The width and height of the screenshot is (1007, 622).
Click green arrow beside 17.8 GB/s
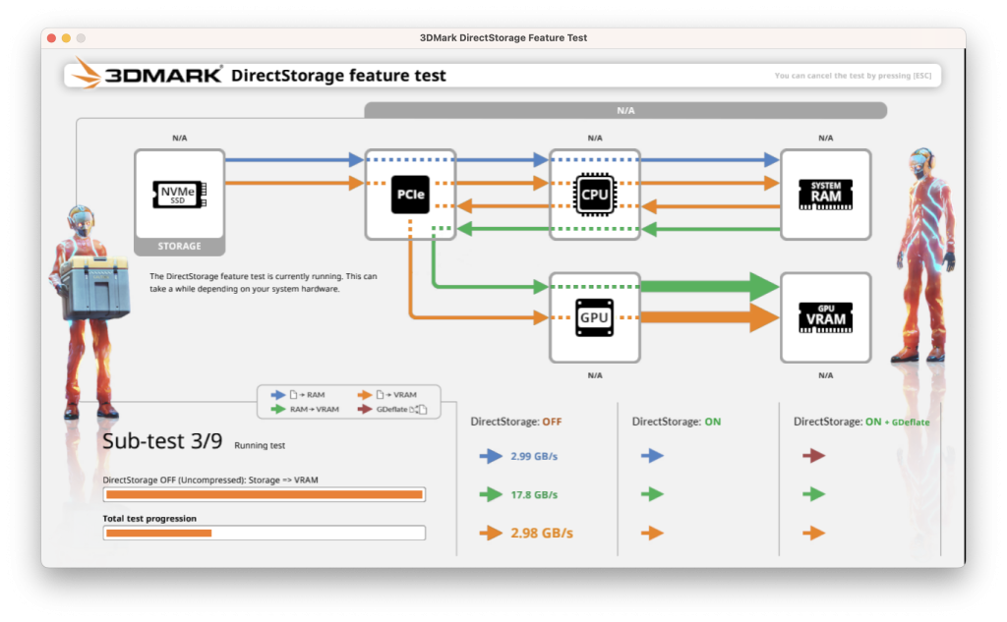tap(491, 494)
